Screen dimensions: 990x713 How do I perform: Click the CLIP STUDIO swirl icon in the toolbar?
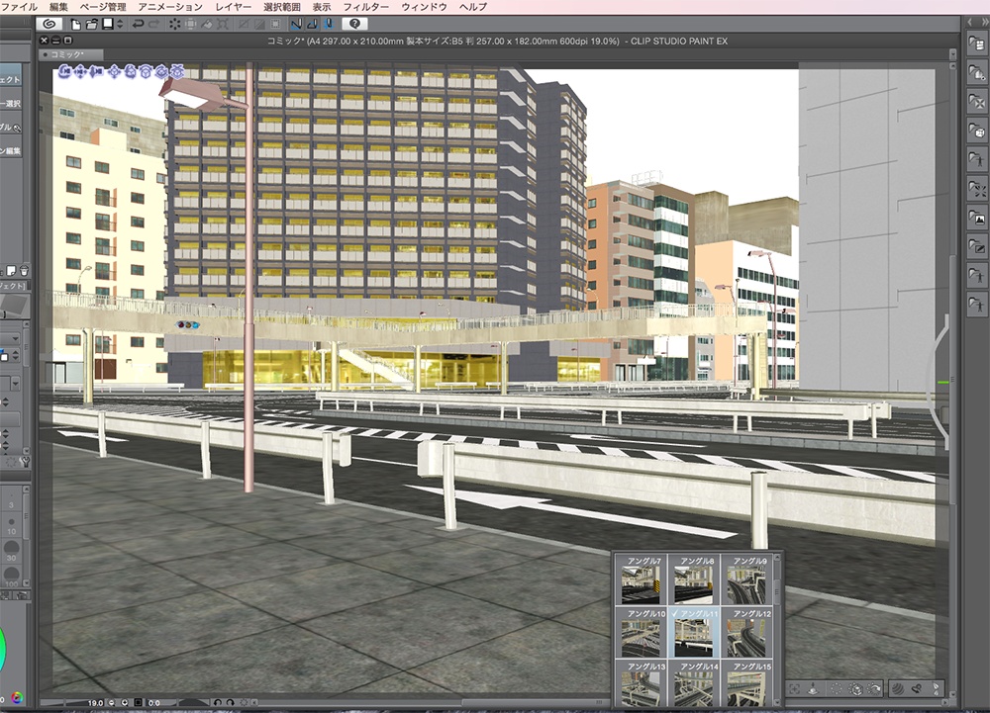tap(51, 23)
